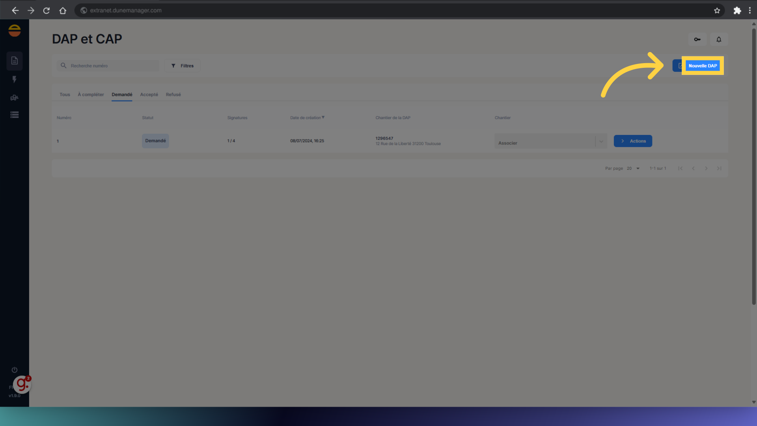
Task: Open the Par page 20 dropdown
Action: 633,168
